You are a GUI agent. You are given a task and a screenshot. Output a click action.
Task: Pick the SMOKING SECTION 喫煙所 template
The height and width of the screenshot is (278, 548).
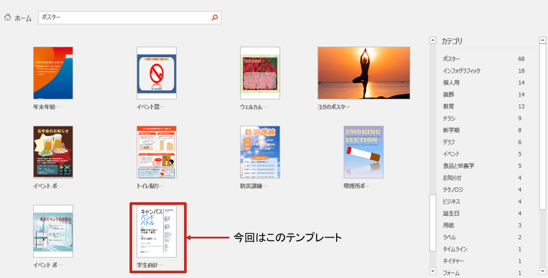(x=363, y=152)
